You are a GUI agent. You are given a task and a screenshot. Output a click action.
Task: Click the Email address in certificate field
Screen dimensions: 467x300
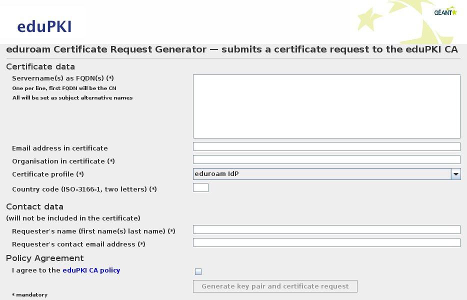(326, 146)
